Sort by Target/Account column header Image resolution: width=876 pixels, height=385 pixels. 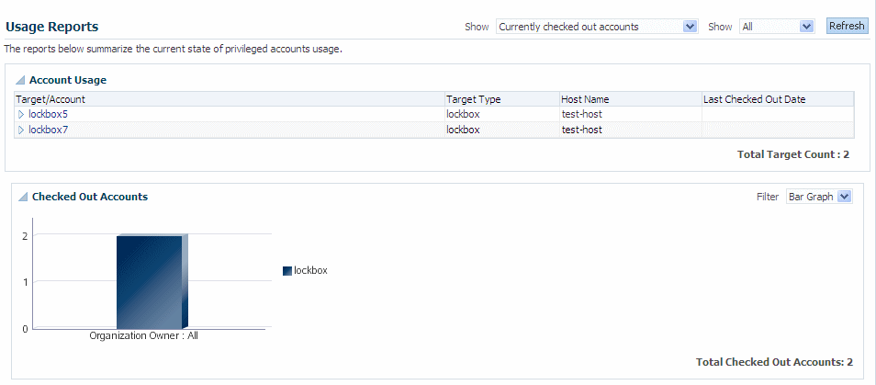[230, 99]
